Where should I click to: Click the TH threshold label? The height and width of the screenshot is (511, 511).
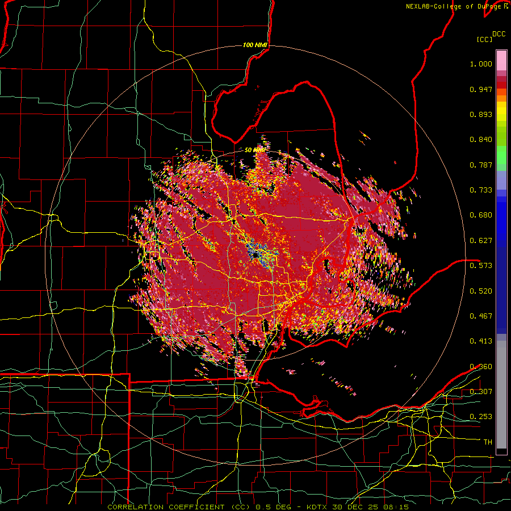pos(488,442)
